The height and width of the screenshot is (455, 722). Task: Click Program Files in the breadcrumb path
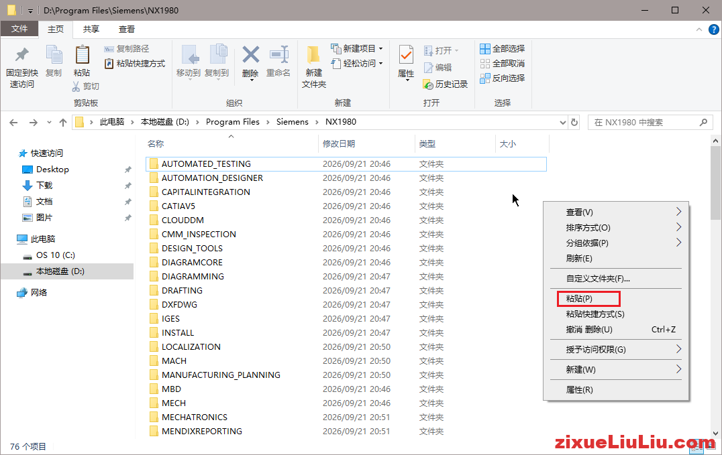(233, 122)
